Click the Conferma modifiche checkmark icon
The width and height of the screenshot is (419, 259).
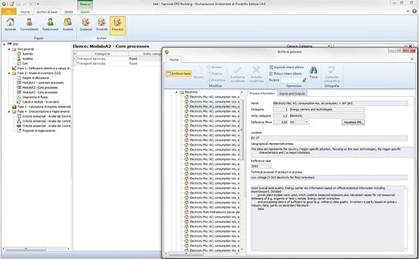(237, 75)
